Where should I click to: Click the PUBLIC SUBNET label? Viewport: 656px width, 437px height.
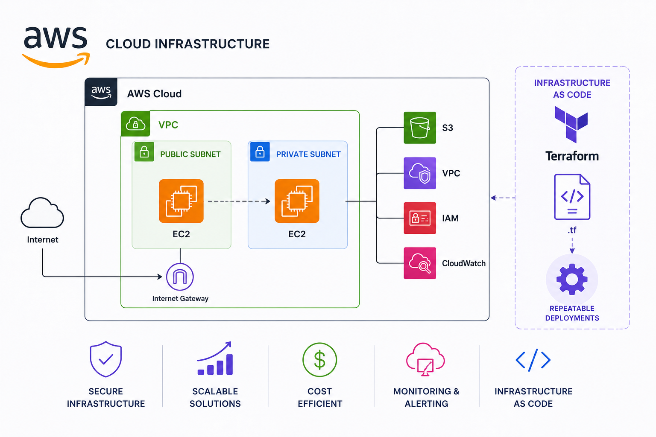(190, 154)
